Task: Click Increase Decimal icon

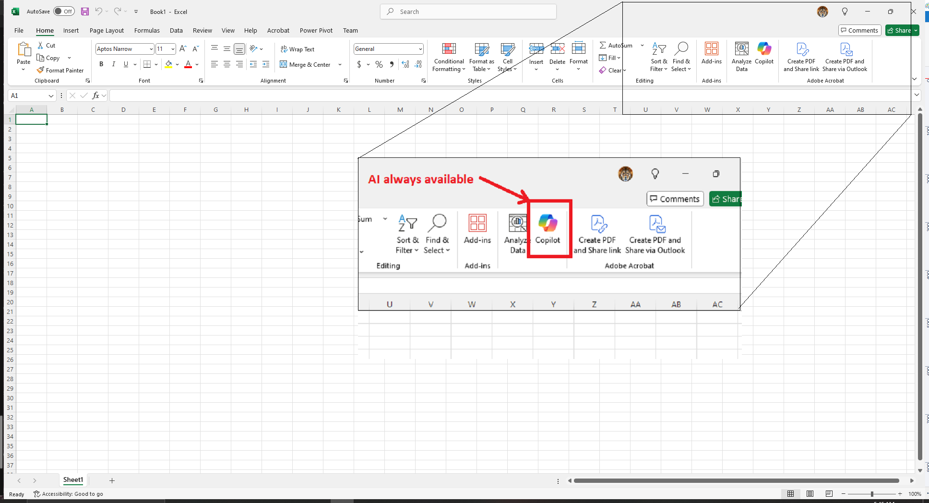Action: (x=405, y=64)
